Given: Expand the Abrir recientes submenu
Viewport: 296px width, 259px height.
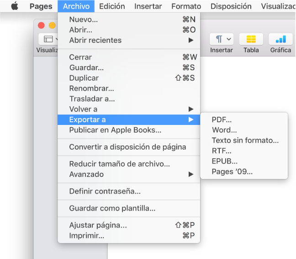Looking at the screenshot, I should click(129, 40).
